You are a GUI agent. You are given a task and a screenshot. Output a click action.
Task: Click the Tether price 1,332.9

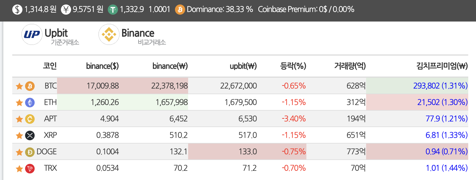point(132,9)
